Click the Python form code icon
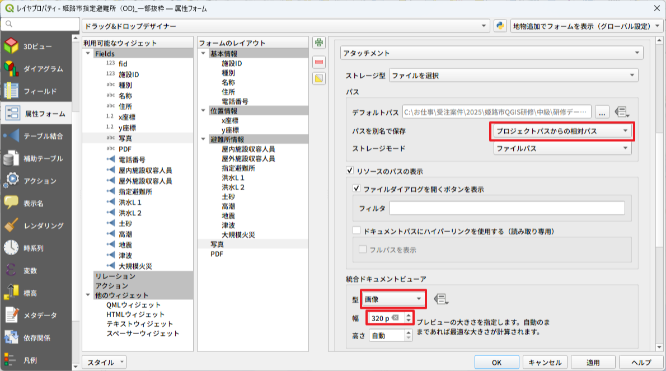Viewport: 666px width, 371px height. coord(500,26)
